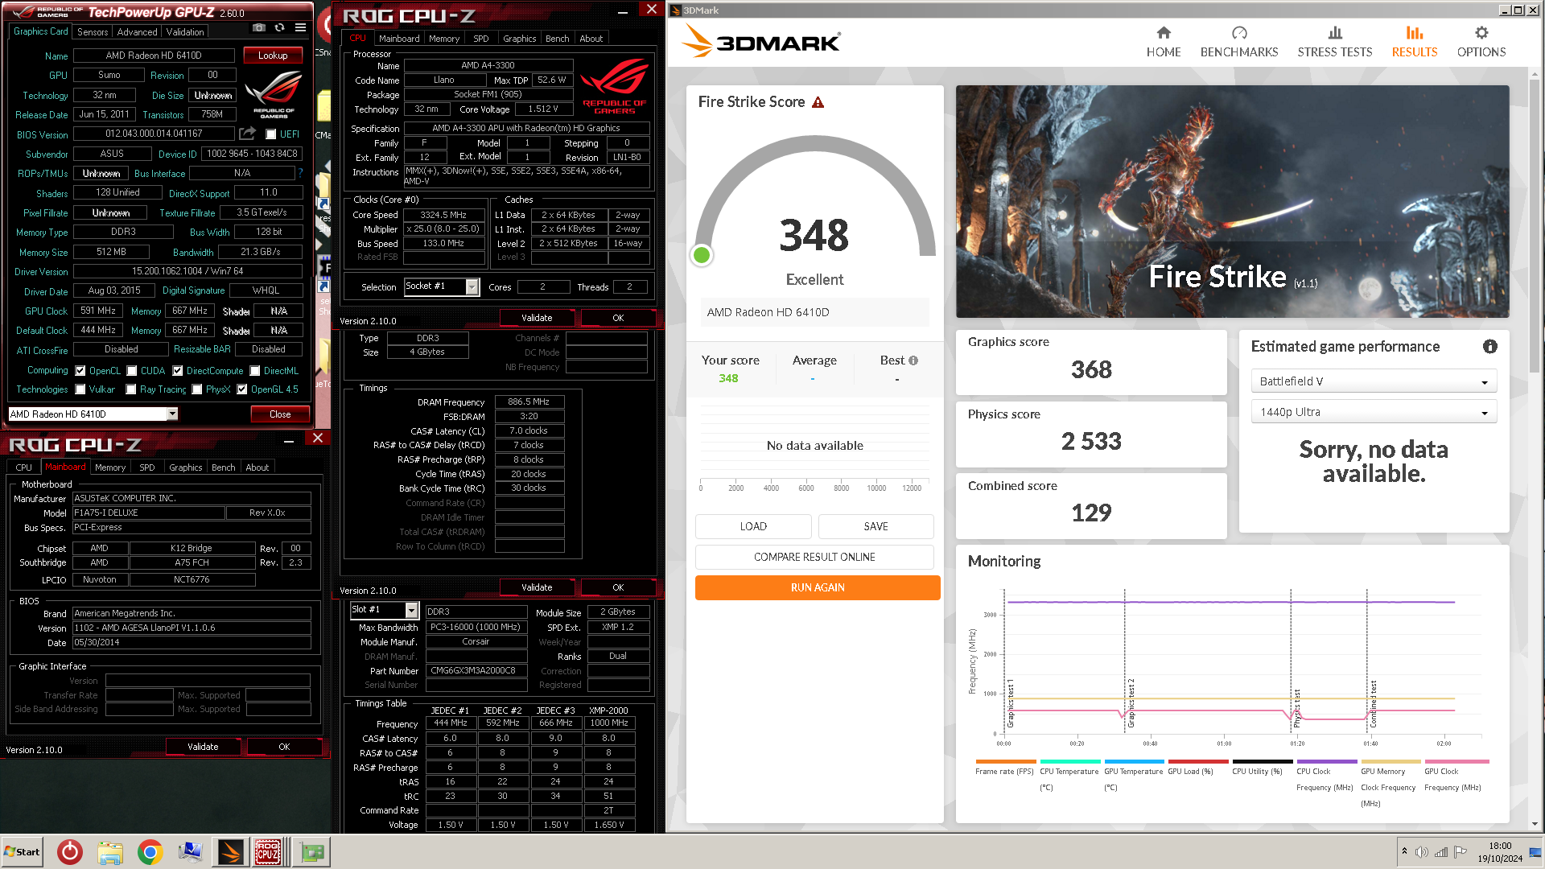Click the computer monitor icon on the taskbar

(x=191, y=852)
